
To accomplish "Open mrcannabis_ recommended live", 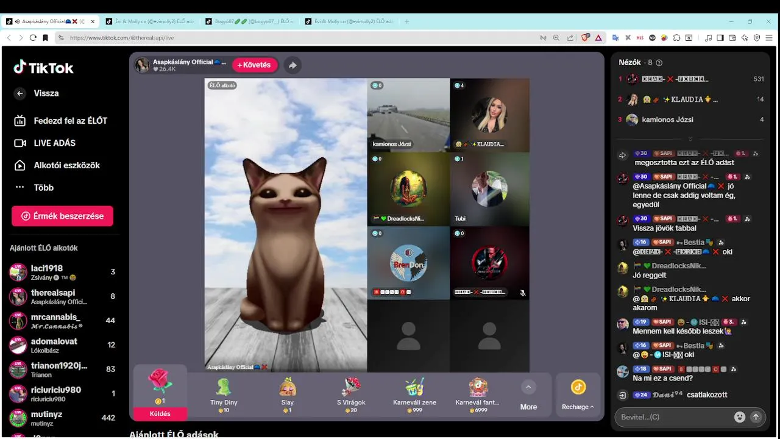I will click(x=62, y=321).
